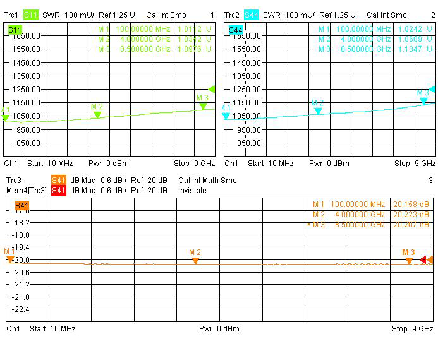Select cyan S44 label in Trc2 header
Image resolution: width=438 pixels, height=339 pixels.
(251, 15)
